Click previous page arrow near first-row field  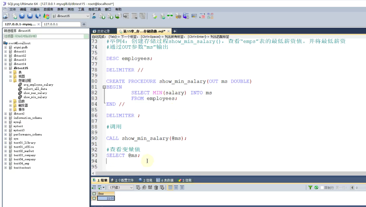[352, 188]
